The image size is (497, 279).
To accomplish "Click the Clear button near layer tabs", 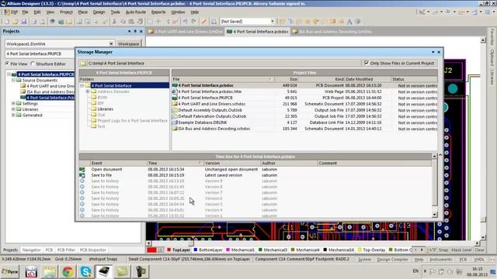I will click(x=479, y=250).
